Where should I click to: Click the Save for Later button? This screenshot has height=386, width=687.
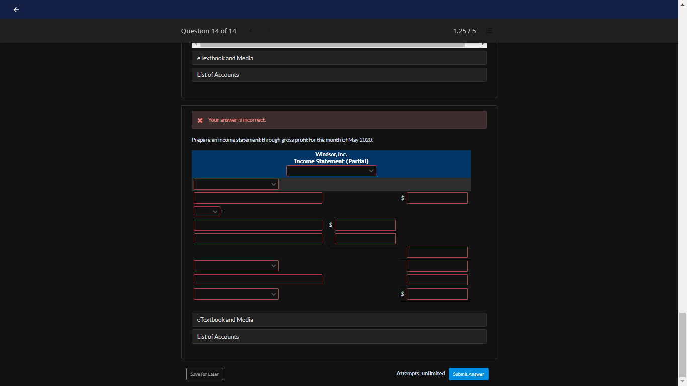point(205,374)
